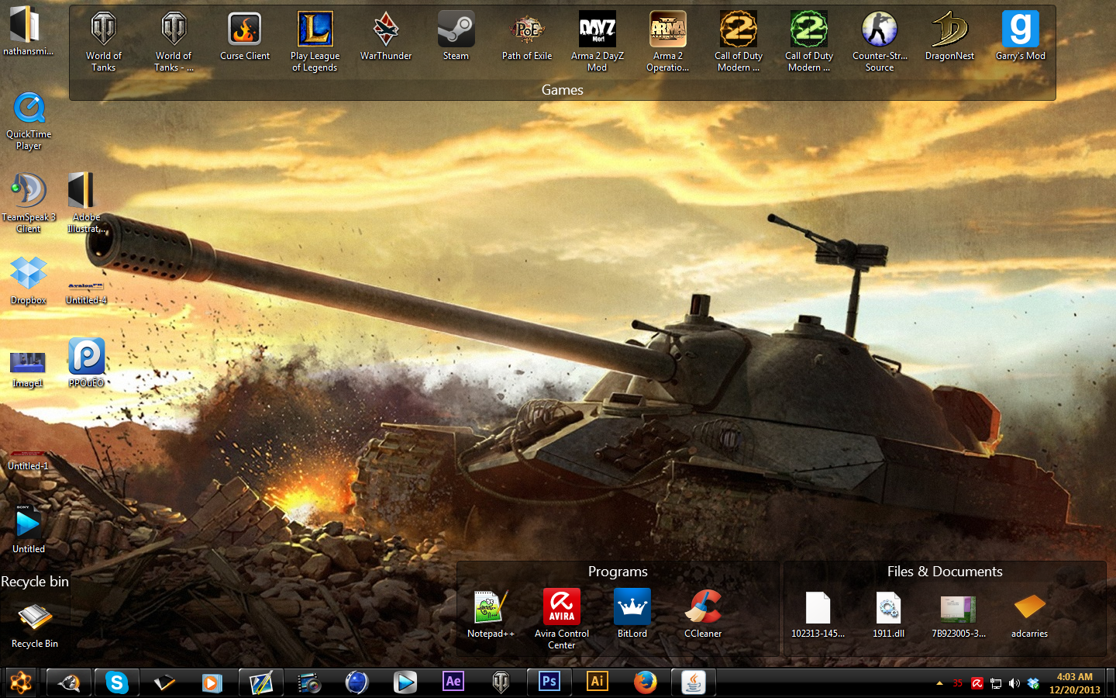Open Windows Media Player from taskbar

pyautogui.click(x=212, y=682)
